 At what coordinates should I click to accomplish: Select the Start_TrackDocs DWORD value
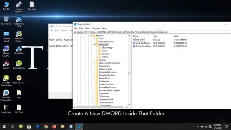[143, 43]
